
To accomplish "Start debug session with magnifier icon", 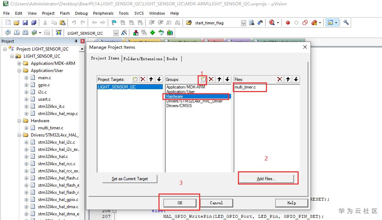I will point(272,23).
